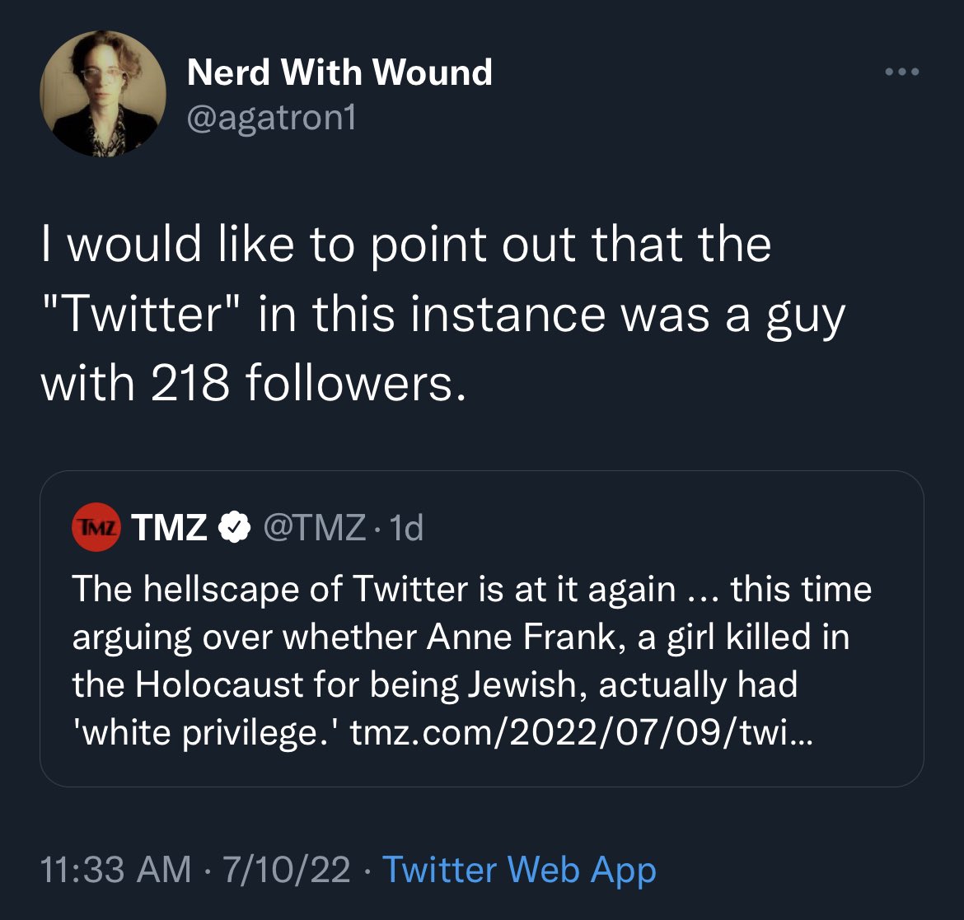
Task: Click the 1d timestamp on quoted tweet
Action: (x=405, y=527)
